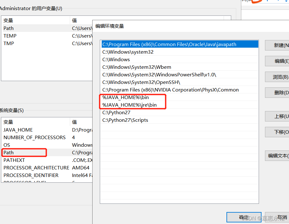Confirm with the 确定 button
The image size is (289, 224).
pyautogui.click(x=244, y=217)
